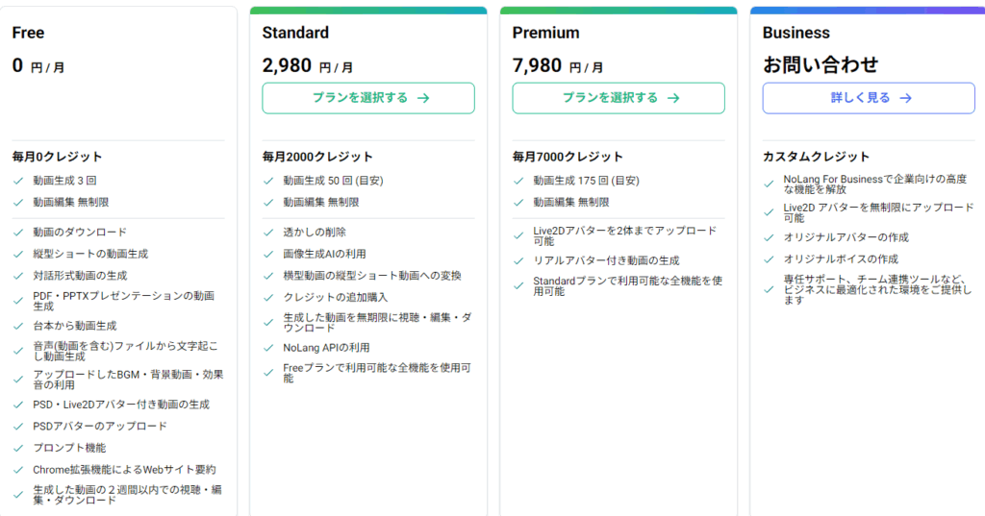Click the Standard plan 'プランを選択する' button
Screen dimensions: 985x516
[x=368, y=98]
